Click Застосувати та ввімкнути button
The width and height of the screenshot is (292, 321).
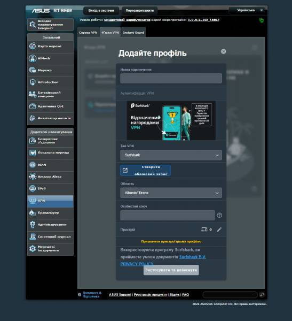[x=171, y=270]
